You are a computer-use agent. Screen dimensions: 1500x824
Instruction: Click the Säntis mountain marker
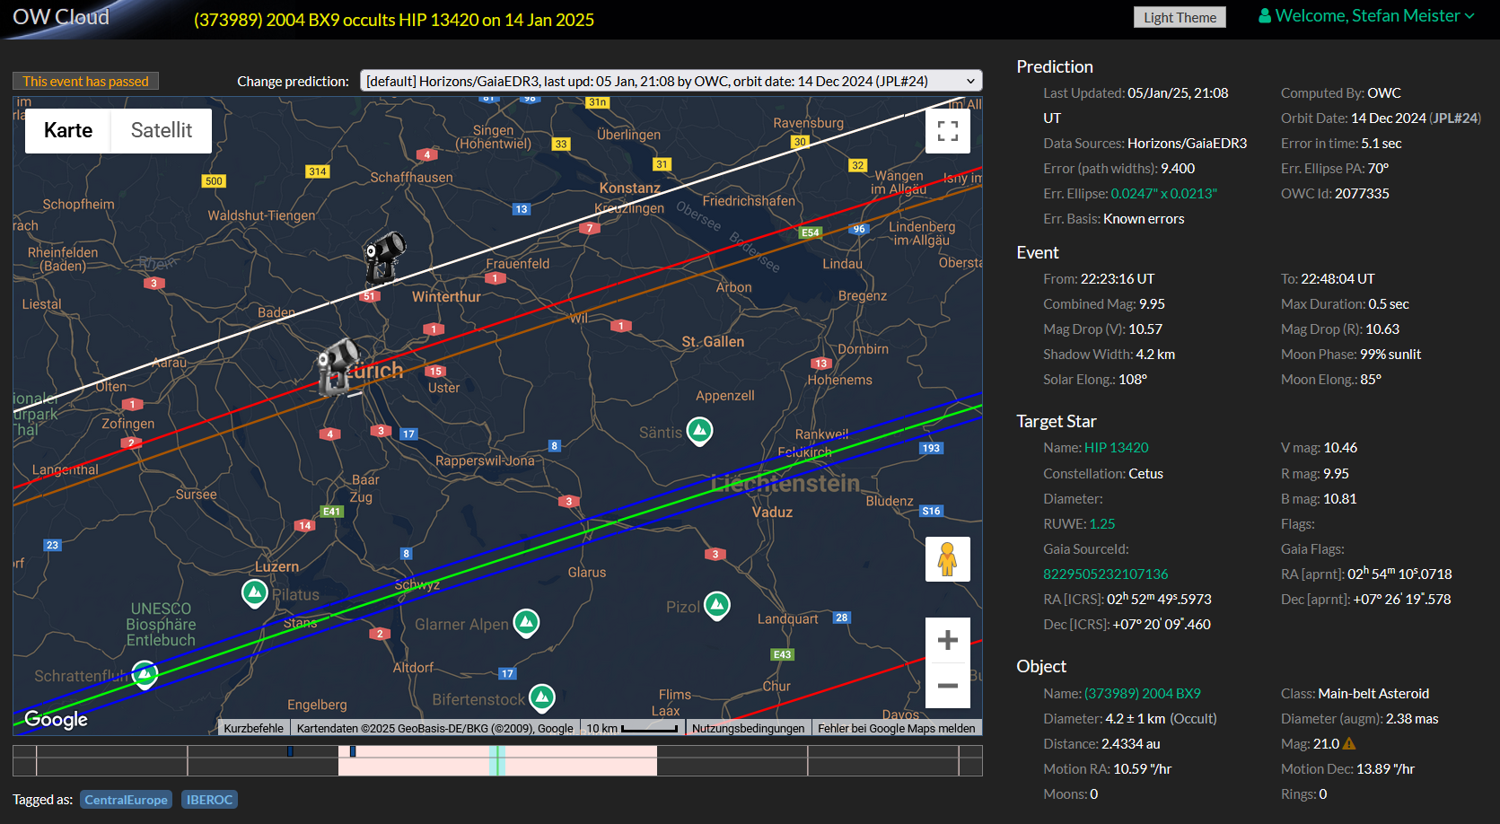point(699,432)
